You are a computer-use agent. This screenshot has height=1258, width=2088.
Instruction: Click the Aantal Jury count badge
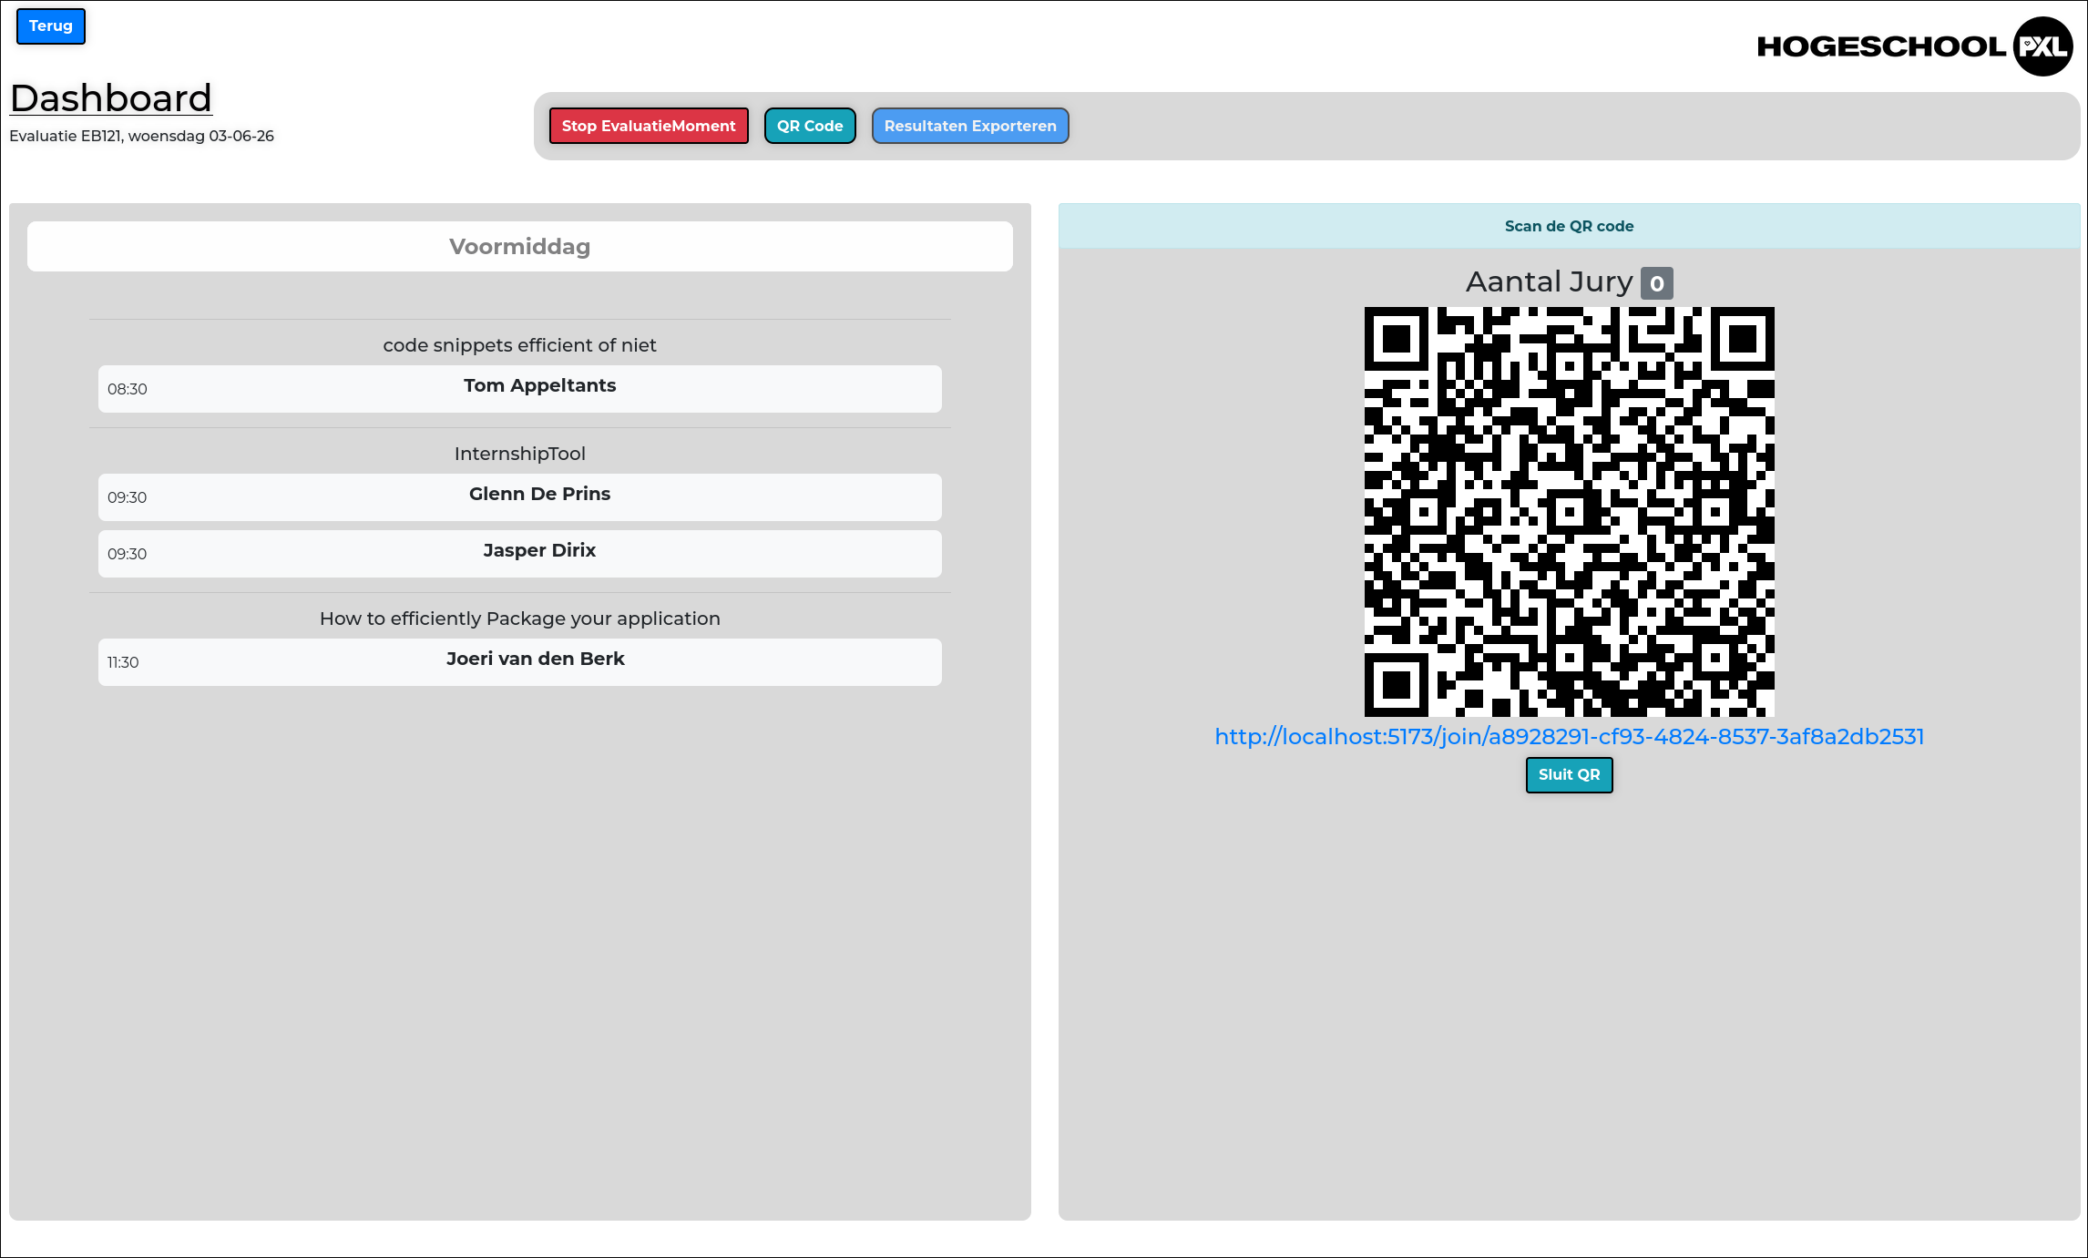(1656, 283)
